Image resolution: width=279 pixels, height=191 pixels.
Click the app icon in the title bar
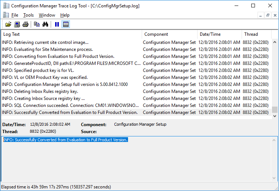tap(6, 6)
